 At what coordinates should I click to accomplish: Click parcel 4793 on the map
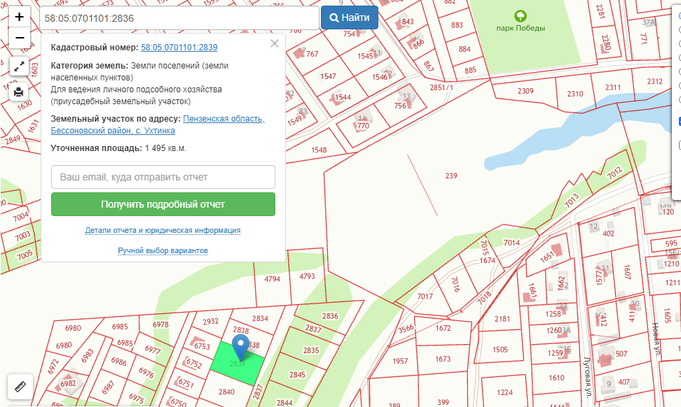pos(307,276)
